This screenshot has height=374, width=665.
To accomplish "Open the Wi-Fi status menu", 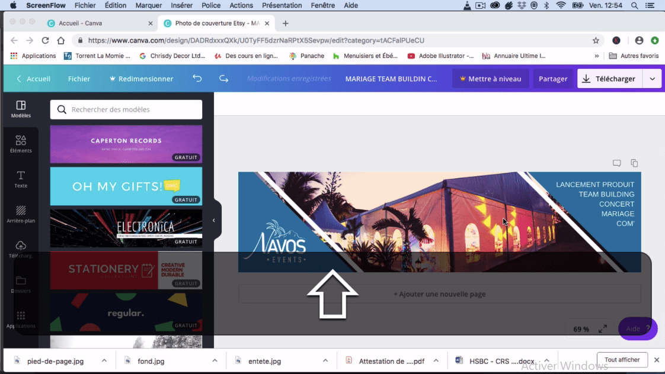I will [x=561, y=5].
